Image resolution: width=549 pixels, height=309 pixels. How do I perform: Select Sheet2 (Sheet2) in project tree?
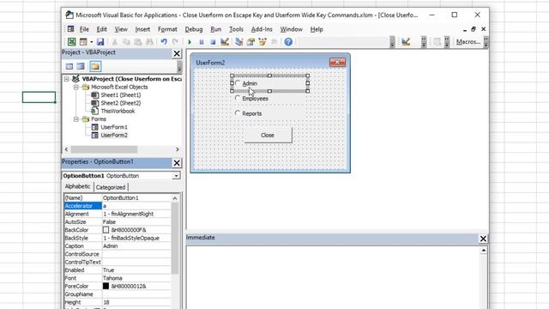click(121, 103)
